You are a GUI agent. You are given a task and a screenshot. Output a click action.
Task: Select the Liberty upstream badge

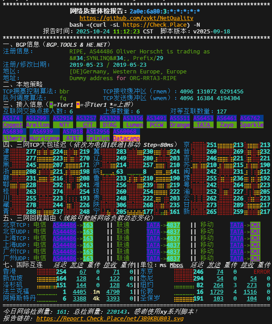[14, 138]
